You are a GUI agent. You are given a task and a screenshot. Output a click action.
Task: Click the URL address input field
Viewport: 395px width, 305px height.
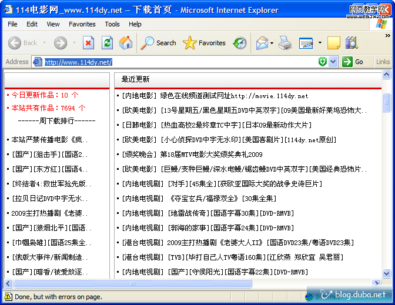tap(176, 62)
